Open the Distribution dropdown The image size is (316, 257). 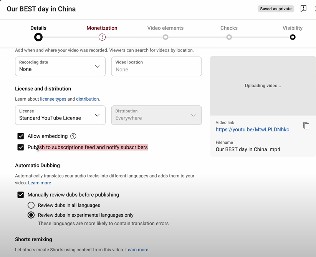coord(156,115)
